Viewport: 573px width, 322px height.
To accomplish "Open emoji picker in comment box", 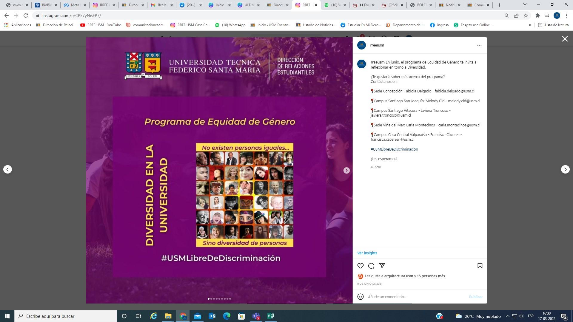I will 361,297.
